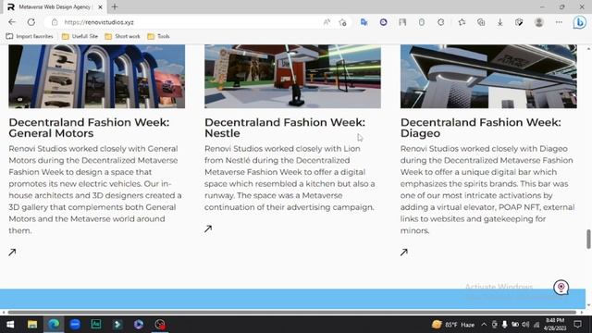Open the Windows notification center

click(x=577, y=325)
